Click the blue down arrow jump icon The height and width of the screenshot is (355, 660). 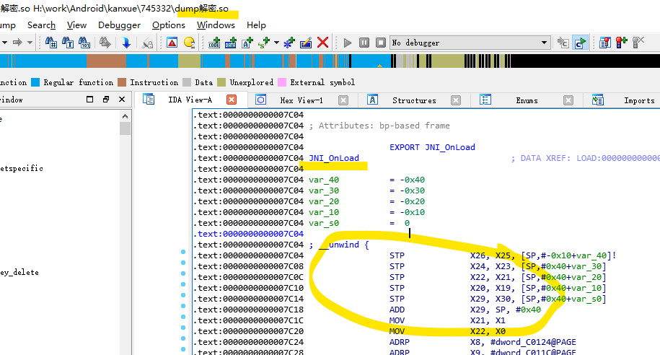pos(126,43)
